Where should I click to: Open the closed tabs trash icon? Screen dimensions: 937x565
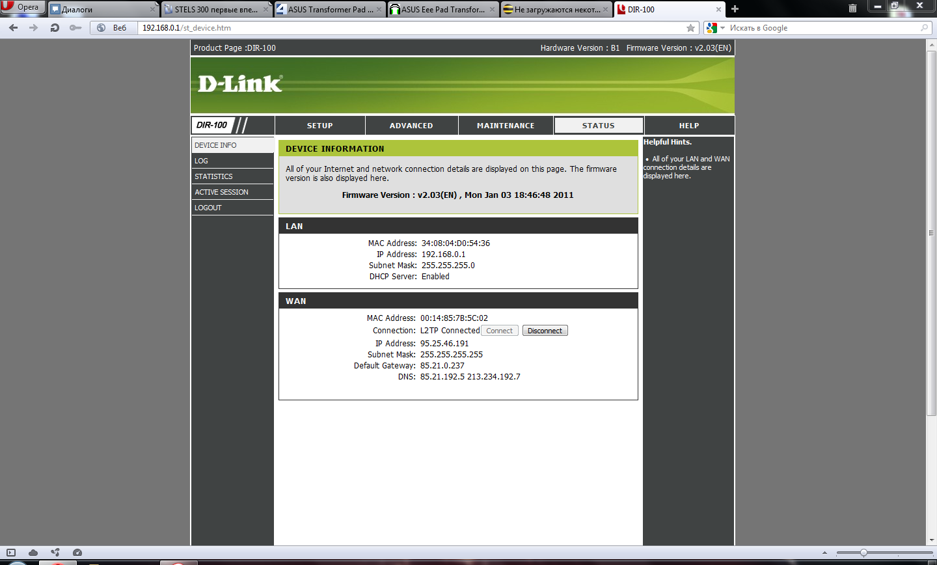pyautogui.click(x=852, y=8)
